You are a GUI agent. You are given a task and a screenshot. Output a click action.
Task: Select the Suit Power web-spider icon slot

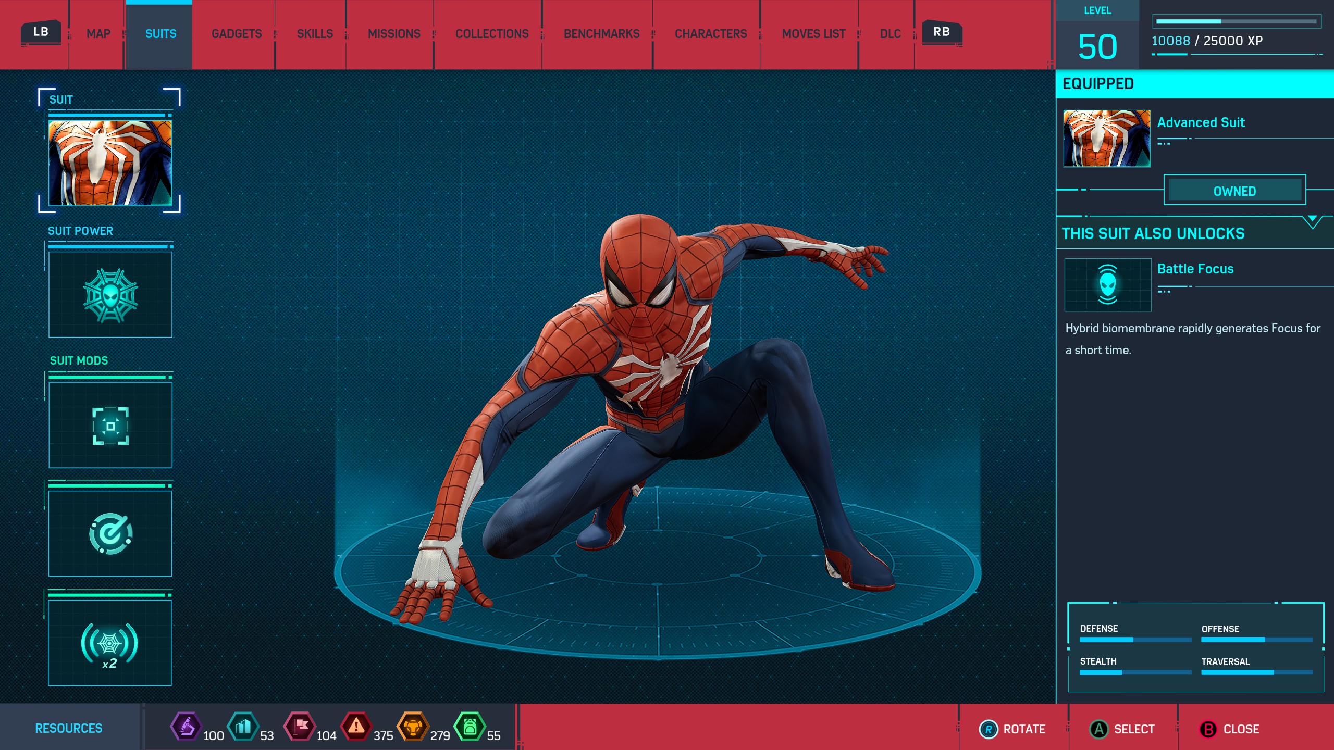click(110, 295)
